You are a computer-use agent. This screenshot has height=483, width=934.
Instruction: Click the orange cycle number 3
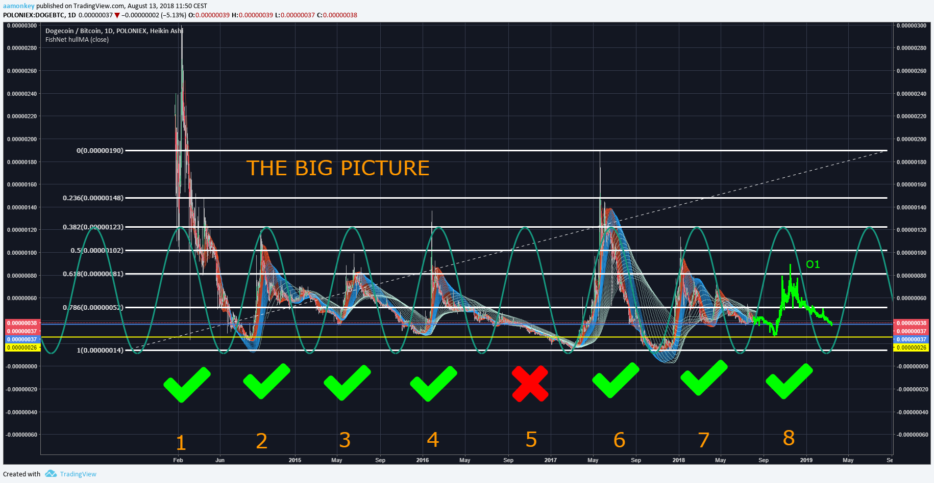click(345, 440)
